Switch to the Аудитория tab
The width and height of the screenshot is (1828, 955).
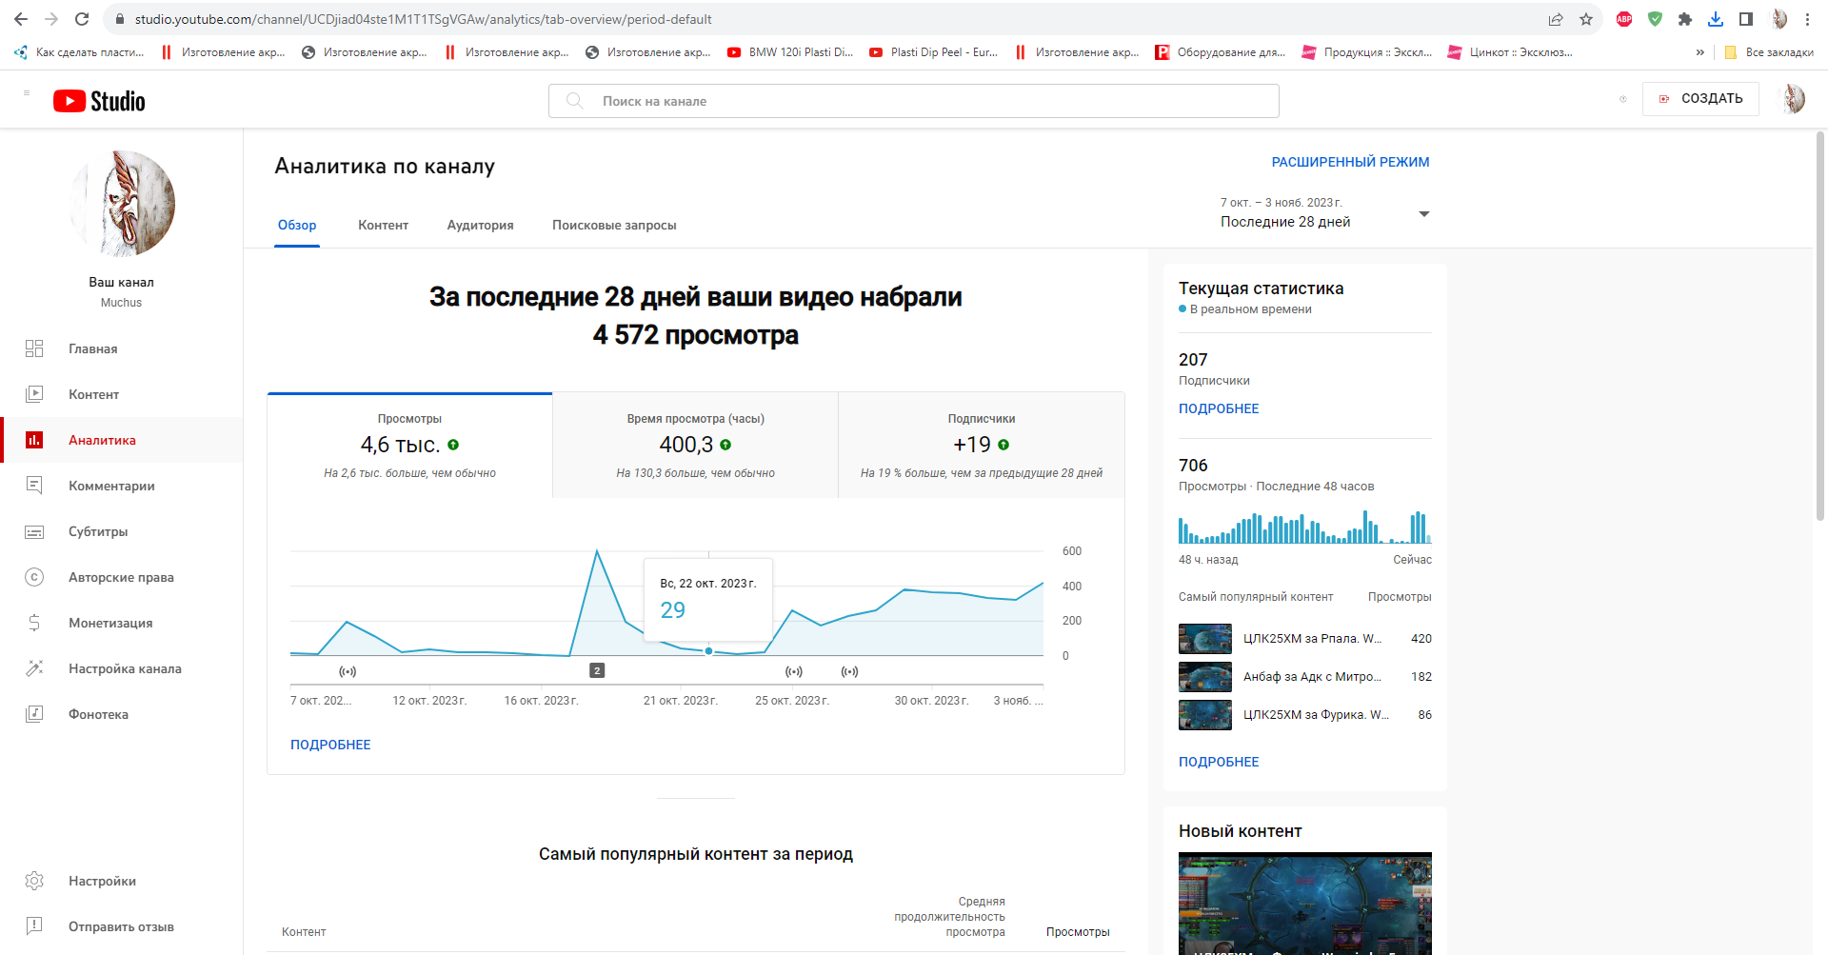coord(480,226)
